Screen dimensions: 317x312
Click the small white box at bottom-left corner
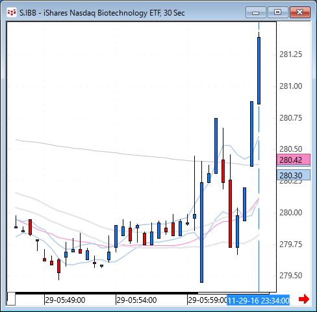[11, 298]
